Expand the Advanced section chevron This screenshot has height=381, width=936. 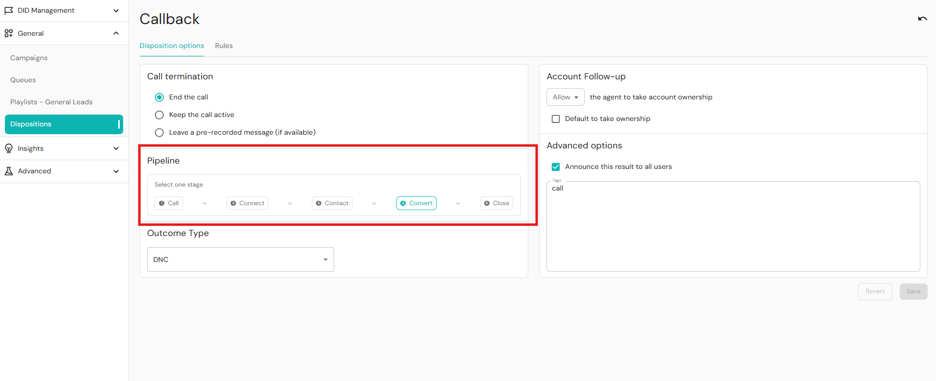point(116,171)
